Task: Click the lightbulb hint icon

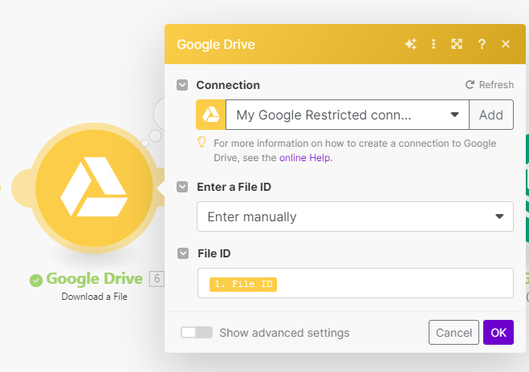Action: coord(201,142)
